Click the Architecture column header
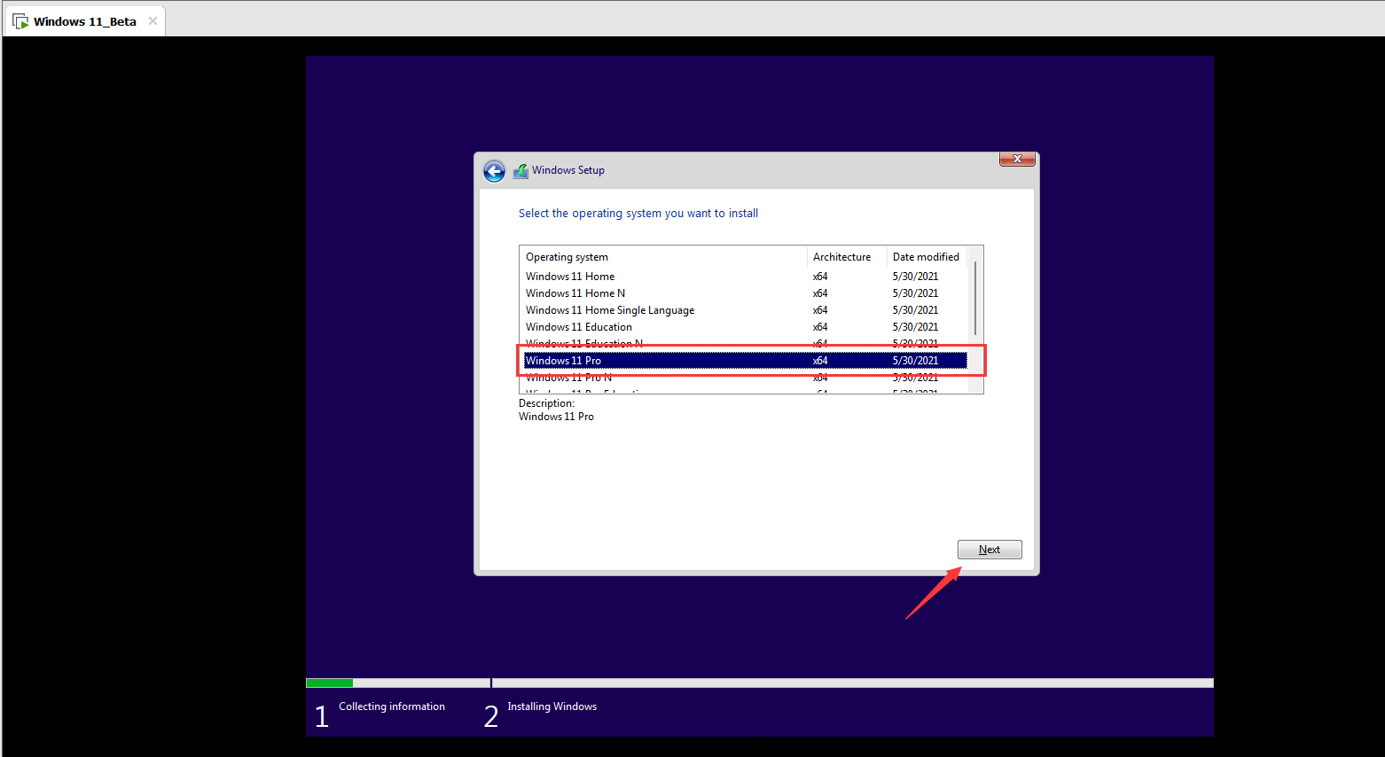The height and width of the screenshot is (757, 1385). tap(847, 257)
